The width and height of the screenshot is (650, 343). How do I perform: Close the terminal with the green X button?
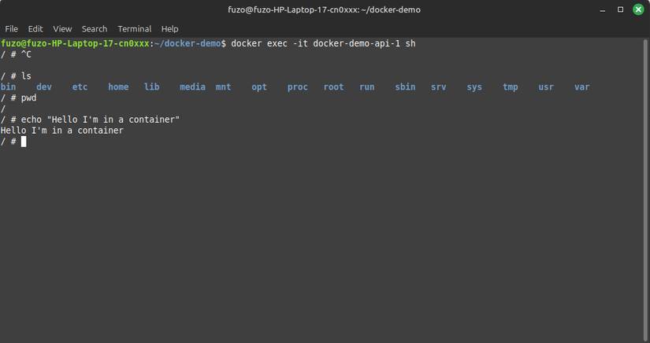(x=638, y=9)
